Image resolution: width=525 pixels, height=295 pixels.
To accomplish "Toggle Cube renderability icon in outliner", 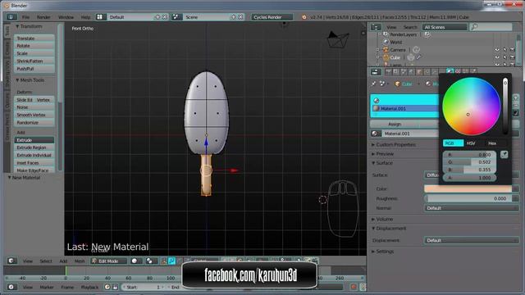I will [x=512, y=57].
